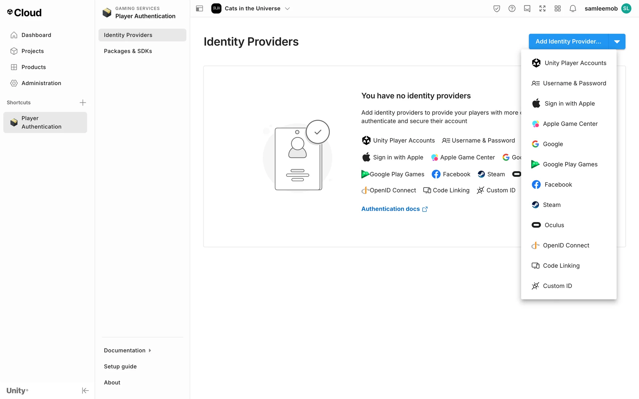Open the help question mark icon
Screen dimensions: 639x399
coord(512,9)
